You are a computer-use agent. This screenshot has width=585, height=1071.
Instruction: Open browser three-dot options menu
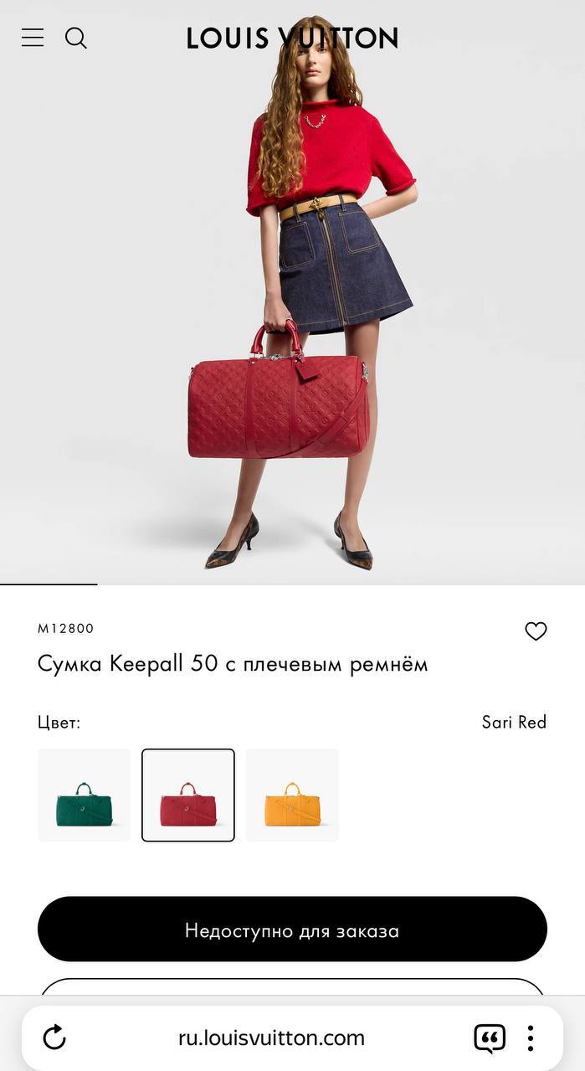point(530,1038)
